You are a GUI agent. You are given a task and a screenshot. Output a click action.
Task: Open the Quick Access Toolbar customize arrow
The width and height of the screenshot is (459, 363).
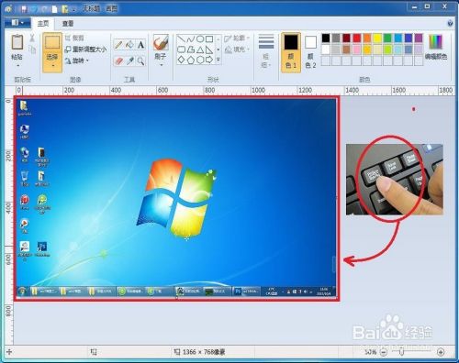click(x=74, y=9)
